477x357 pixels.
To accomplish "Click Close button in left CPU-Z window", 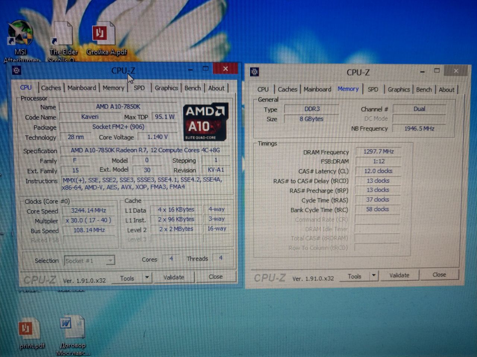I will (215, 276).
